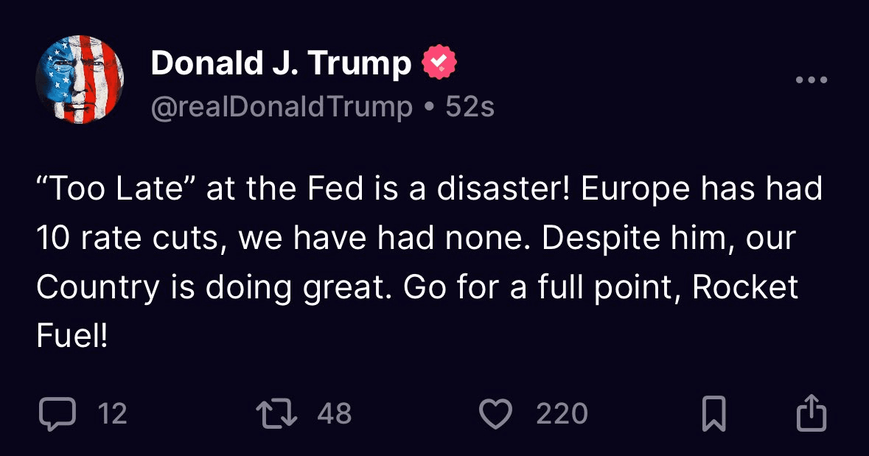This screenshot has width=869, height=456.
Task: Click the @realDonaldTrump handle
Action: coord(282,107)
